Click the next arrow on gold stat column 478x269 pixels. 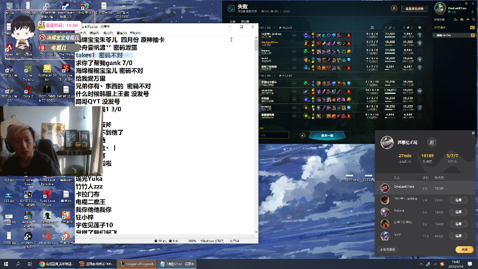click(412, 27)
